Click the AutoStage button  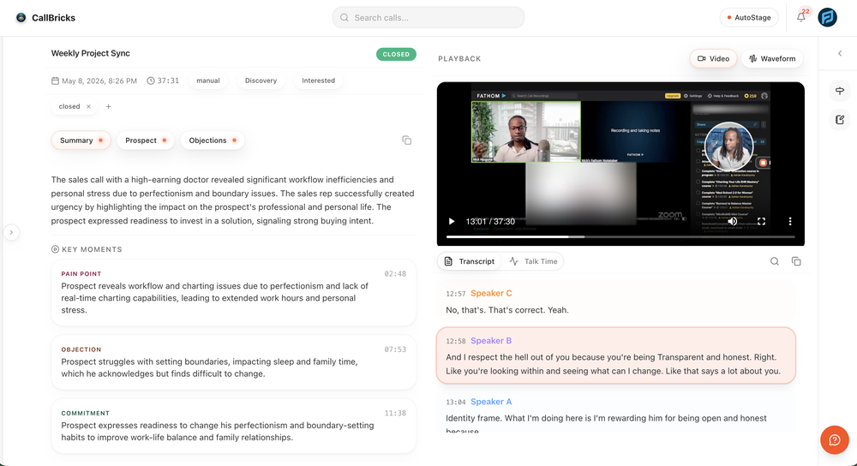(749, 17)
